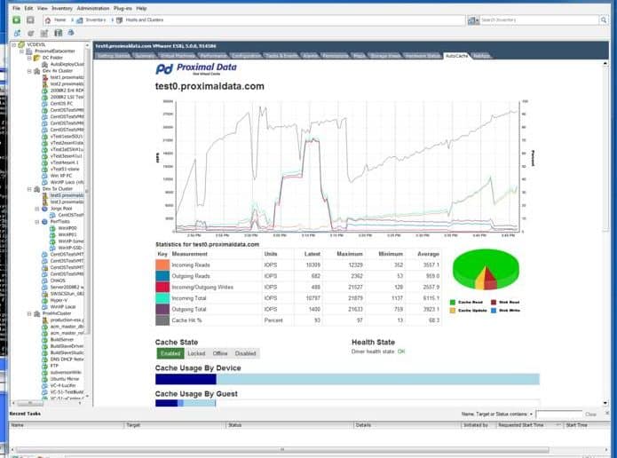Image resolution: width=617 pixels, height=458 pixels.
Task: Switch to the Summary tab
Action: coord(145,56)
